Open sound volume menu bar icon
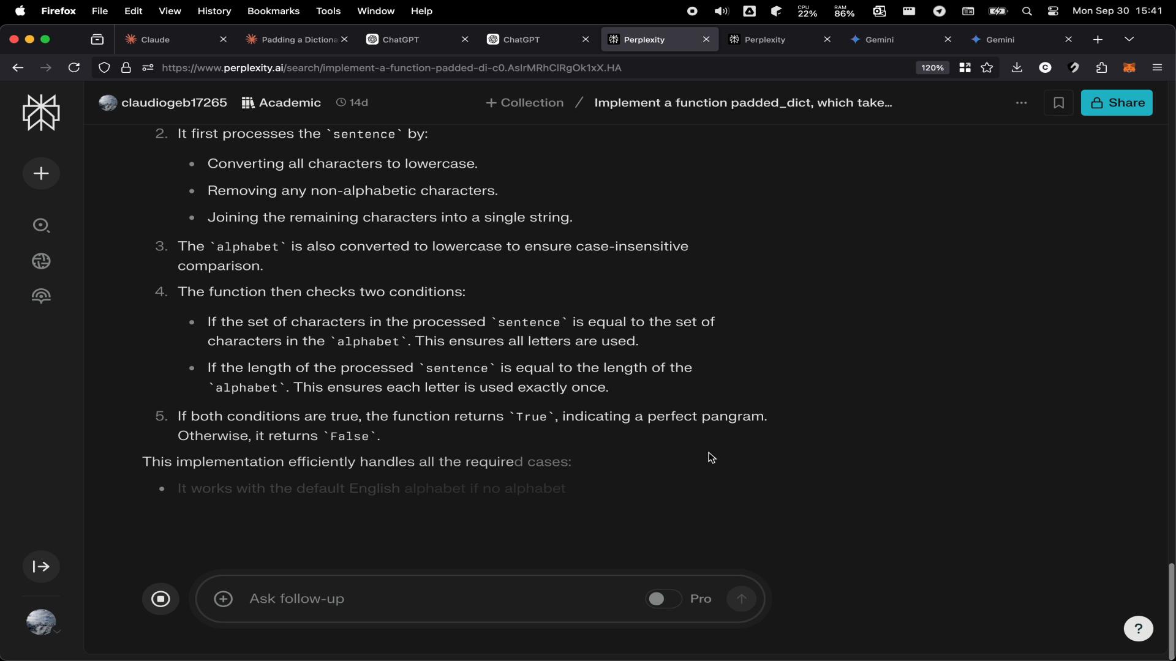The height and width of the screenshot is (661, 1176). (721, 11)
